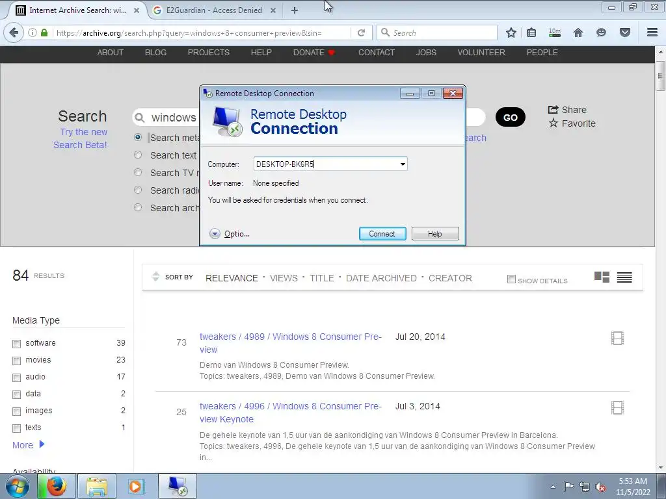Click movie icon for Jul 3, 2014 result
This screenshot has height=499, width=666.
(x=617, y=408)
